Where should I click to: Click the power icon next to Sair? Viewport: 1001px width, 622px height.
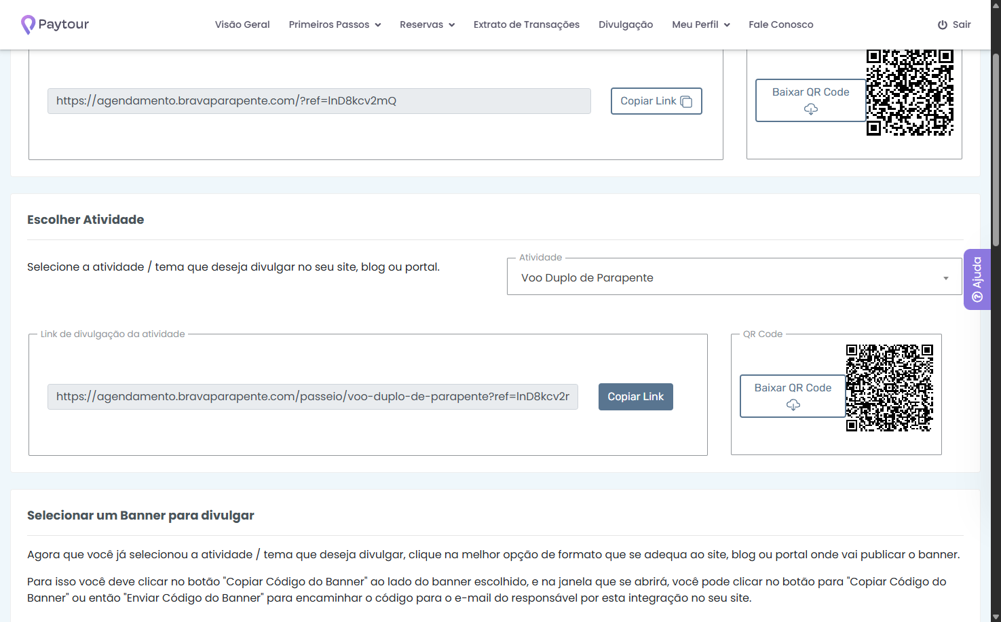(943, 24)
